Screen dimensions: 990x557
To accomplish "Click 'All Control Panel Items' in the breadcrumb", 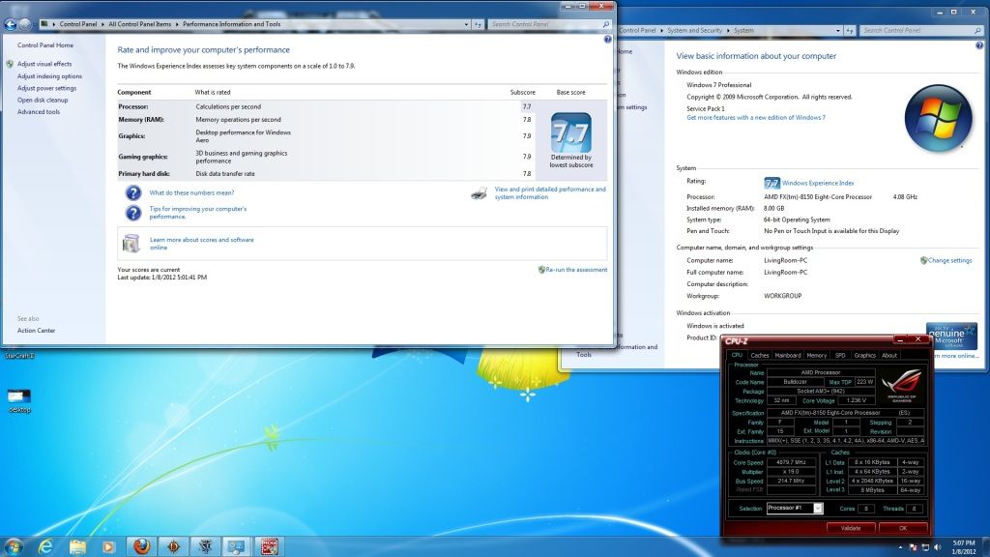I will point(139,24).
